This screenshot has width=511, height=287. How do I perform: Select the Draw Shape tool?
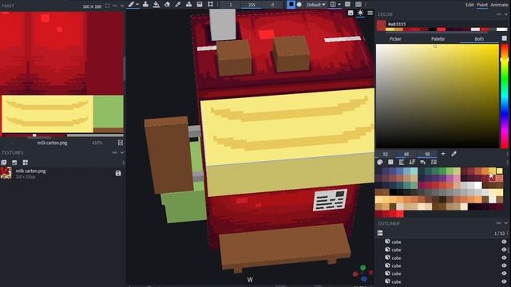188,4
